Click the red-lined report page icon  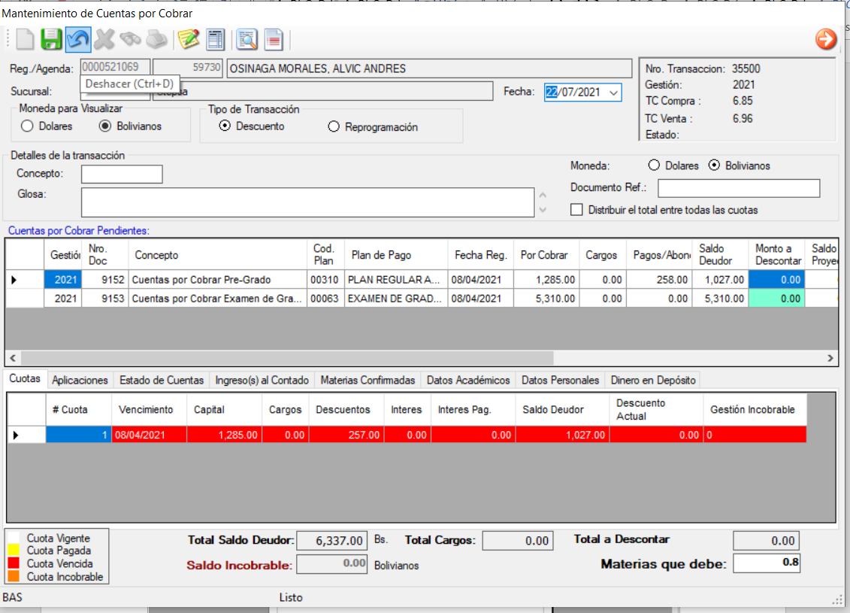274,40
